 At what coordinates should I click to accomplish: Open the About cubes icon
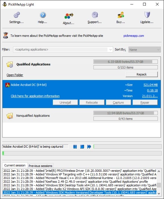(69, 16)
